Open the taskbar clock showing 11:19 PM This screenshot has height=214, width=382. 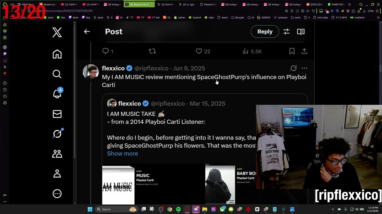373,209
